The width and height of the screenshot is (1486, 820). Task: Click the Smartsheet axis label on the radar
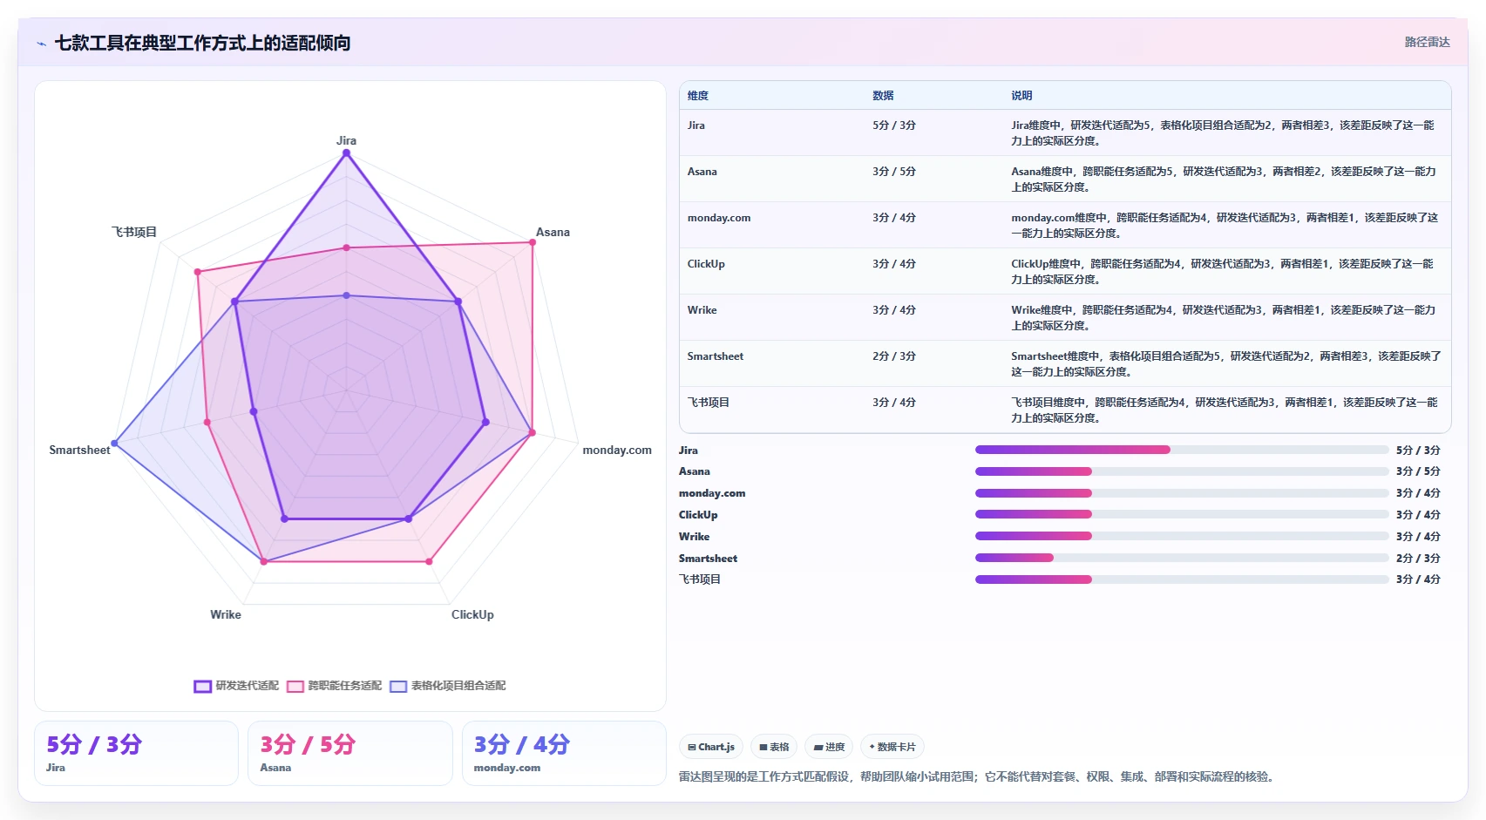(79, 450)
